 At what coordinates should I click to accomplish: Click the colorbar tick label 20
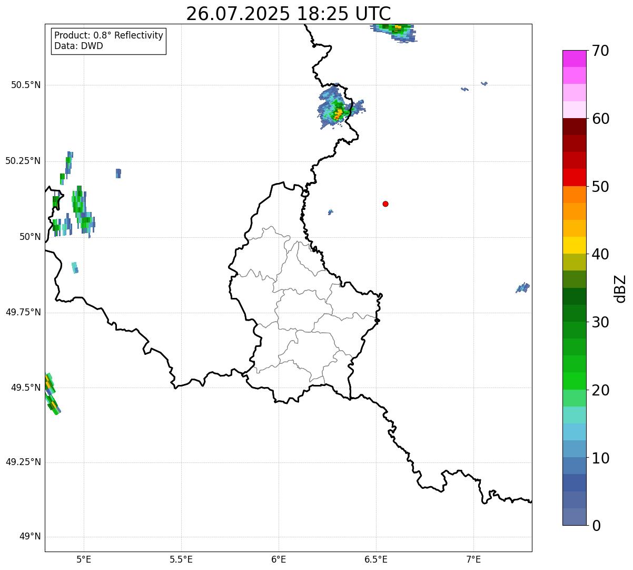click(x=600, y=390)
